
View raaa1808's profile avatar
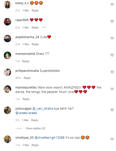pyautogui.click(x=7, y=22)
